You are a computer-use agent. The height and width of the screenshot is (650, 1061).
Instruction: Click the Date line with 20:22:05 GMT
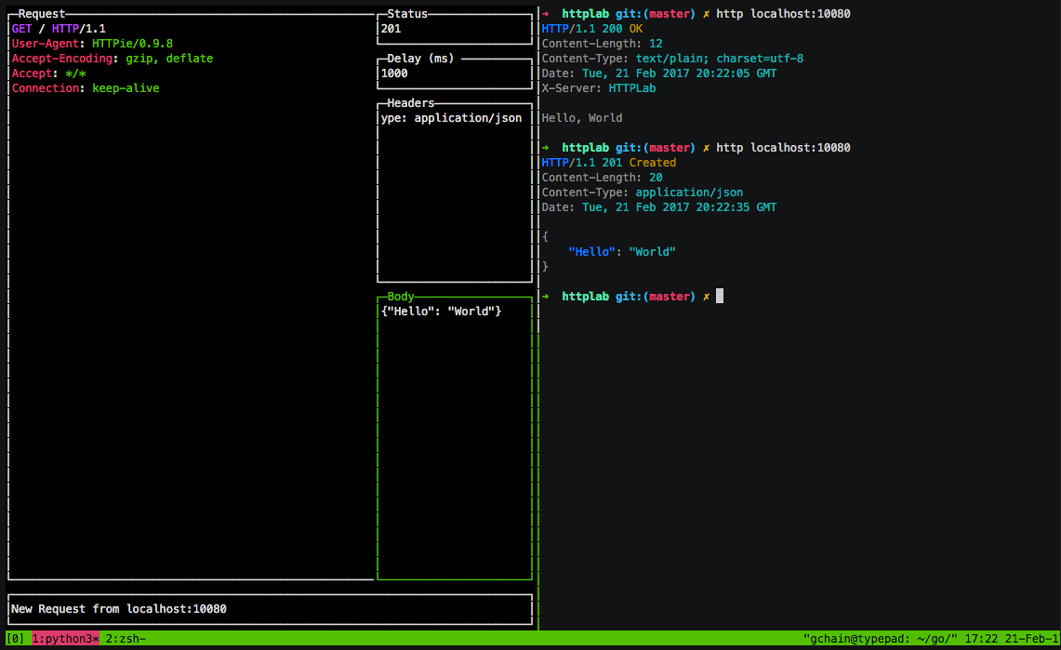click(659, 73)
